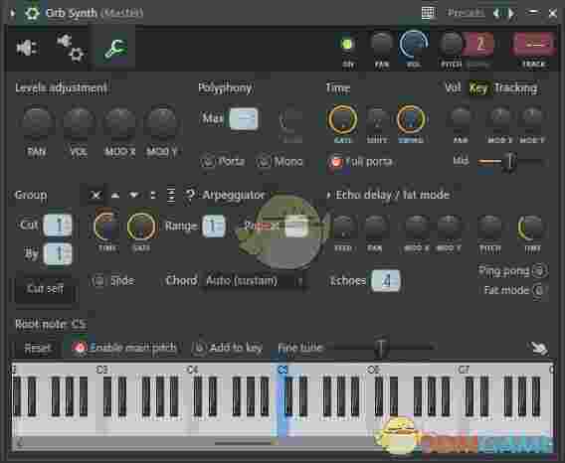Click the Mid tracking slider handle
565x463 pixels.
509,162
